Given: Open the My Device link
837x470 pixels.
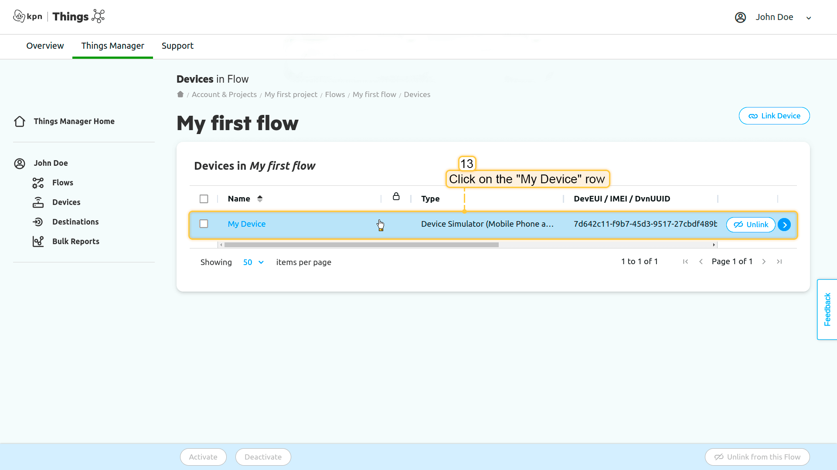Looking at the screenshot, I should click(246, 224).
